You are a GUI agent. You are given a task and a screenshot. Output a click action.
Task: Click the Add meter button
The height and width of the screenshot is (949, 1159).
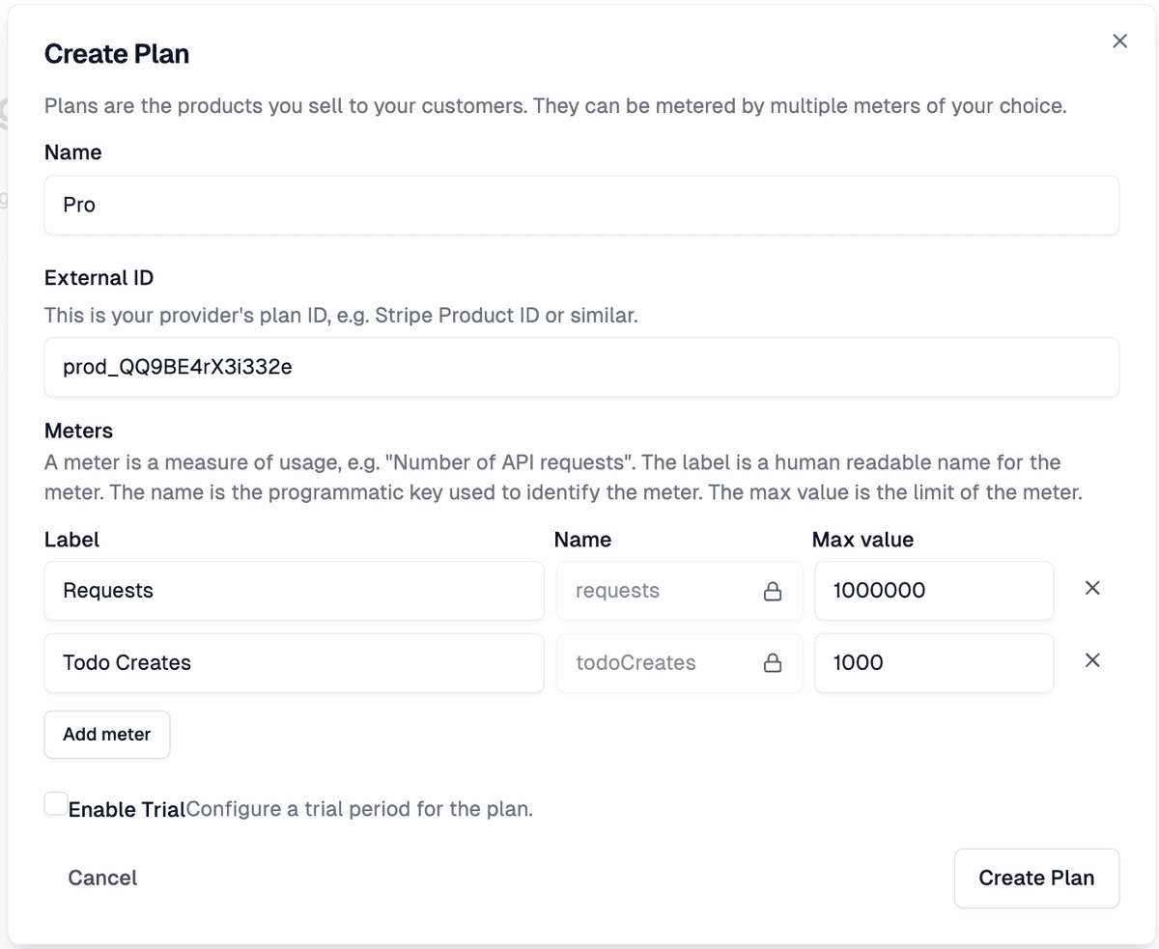click(x=106, y=734)
